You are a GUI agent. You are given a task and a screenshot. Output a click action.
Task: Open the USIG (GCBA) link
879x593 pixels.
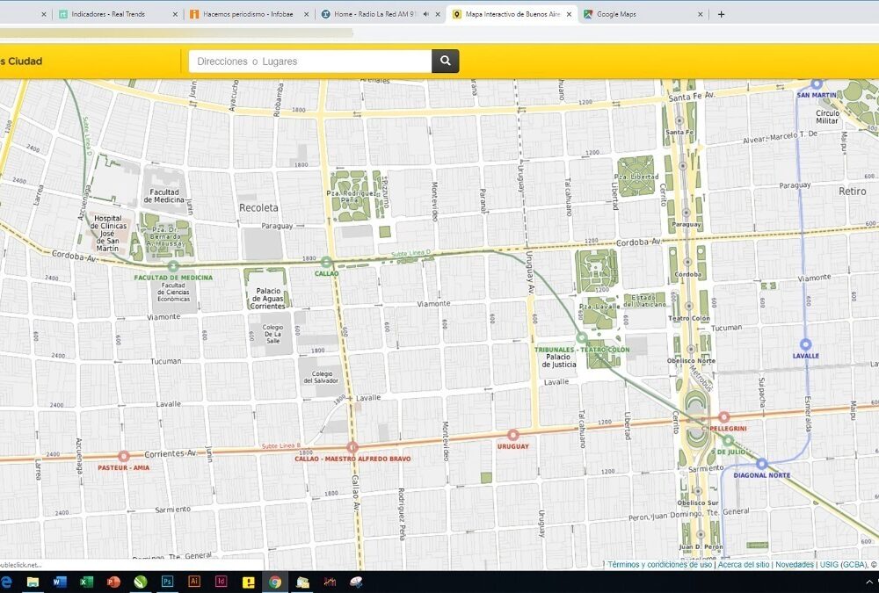844,564
